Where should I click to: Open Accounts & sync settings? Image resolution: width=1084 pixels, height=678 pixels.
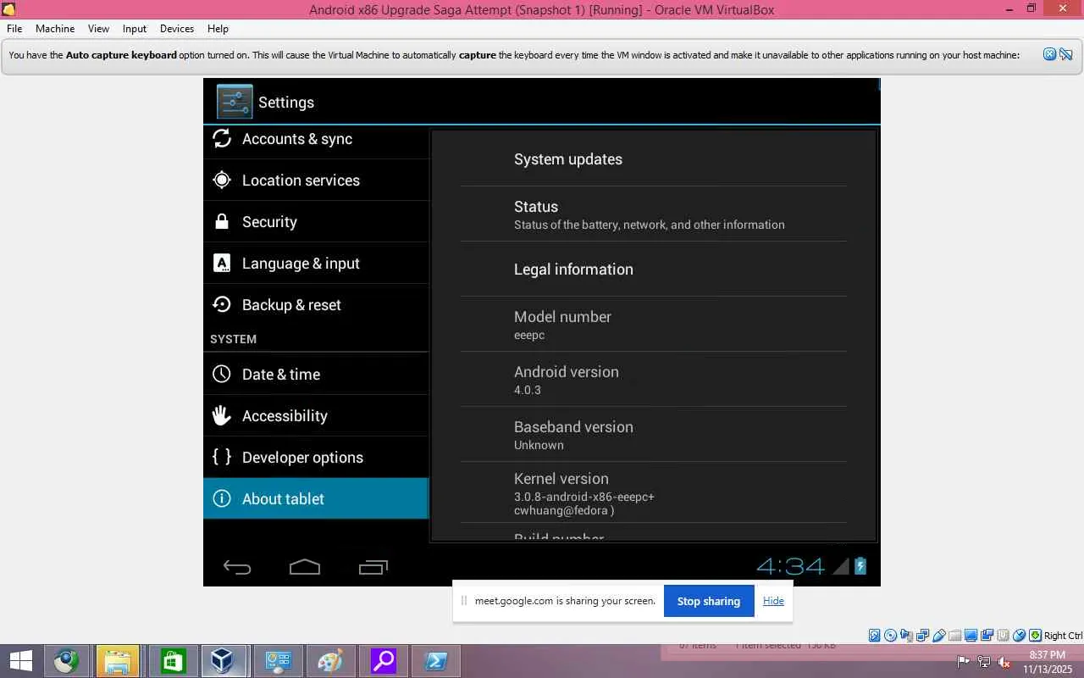coord(316,139)
